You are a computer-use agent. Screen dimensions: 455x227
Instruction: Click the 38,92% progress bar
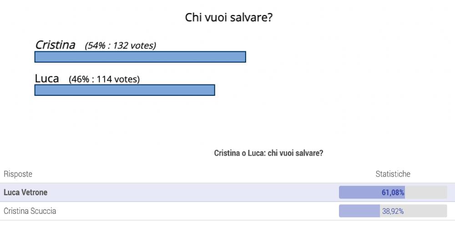393,211
